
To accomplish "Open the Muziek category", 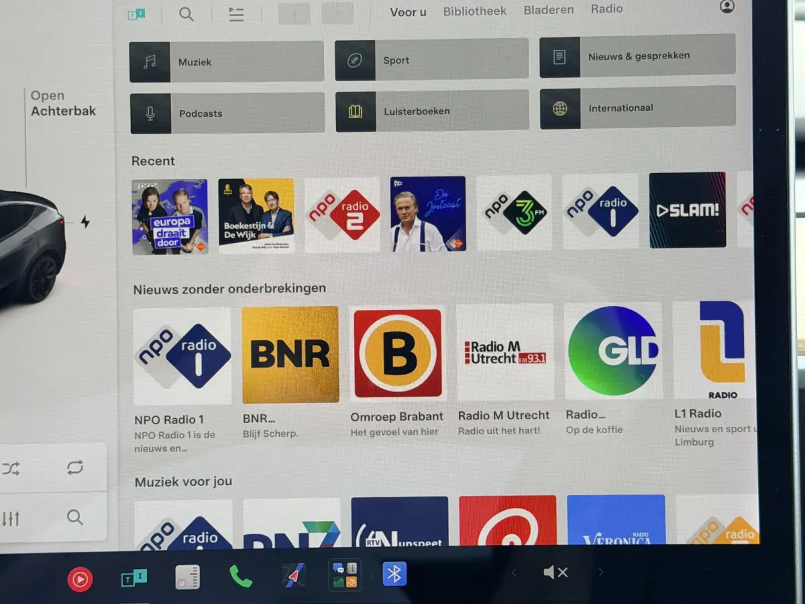I will click(227, 62).
